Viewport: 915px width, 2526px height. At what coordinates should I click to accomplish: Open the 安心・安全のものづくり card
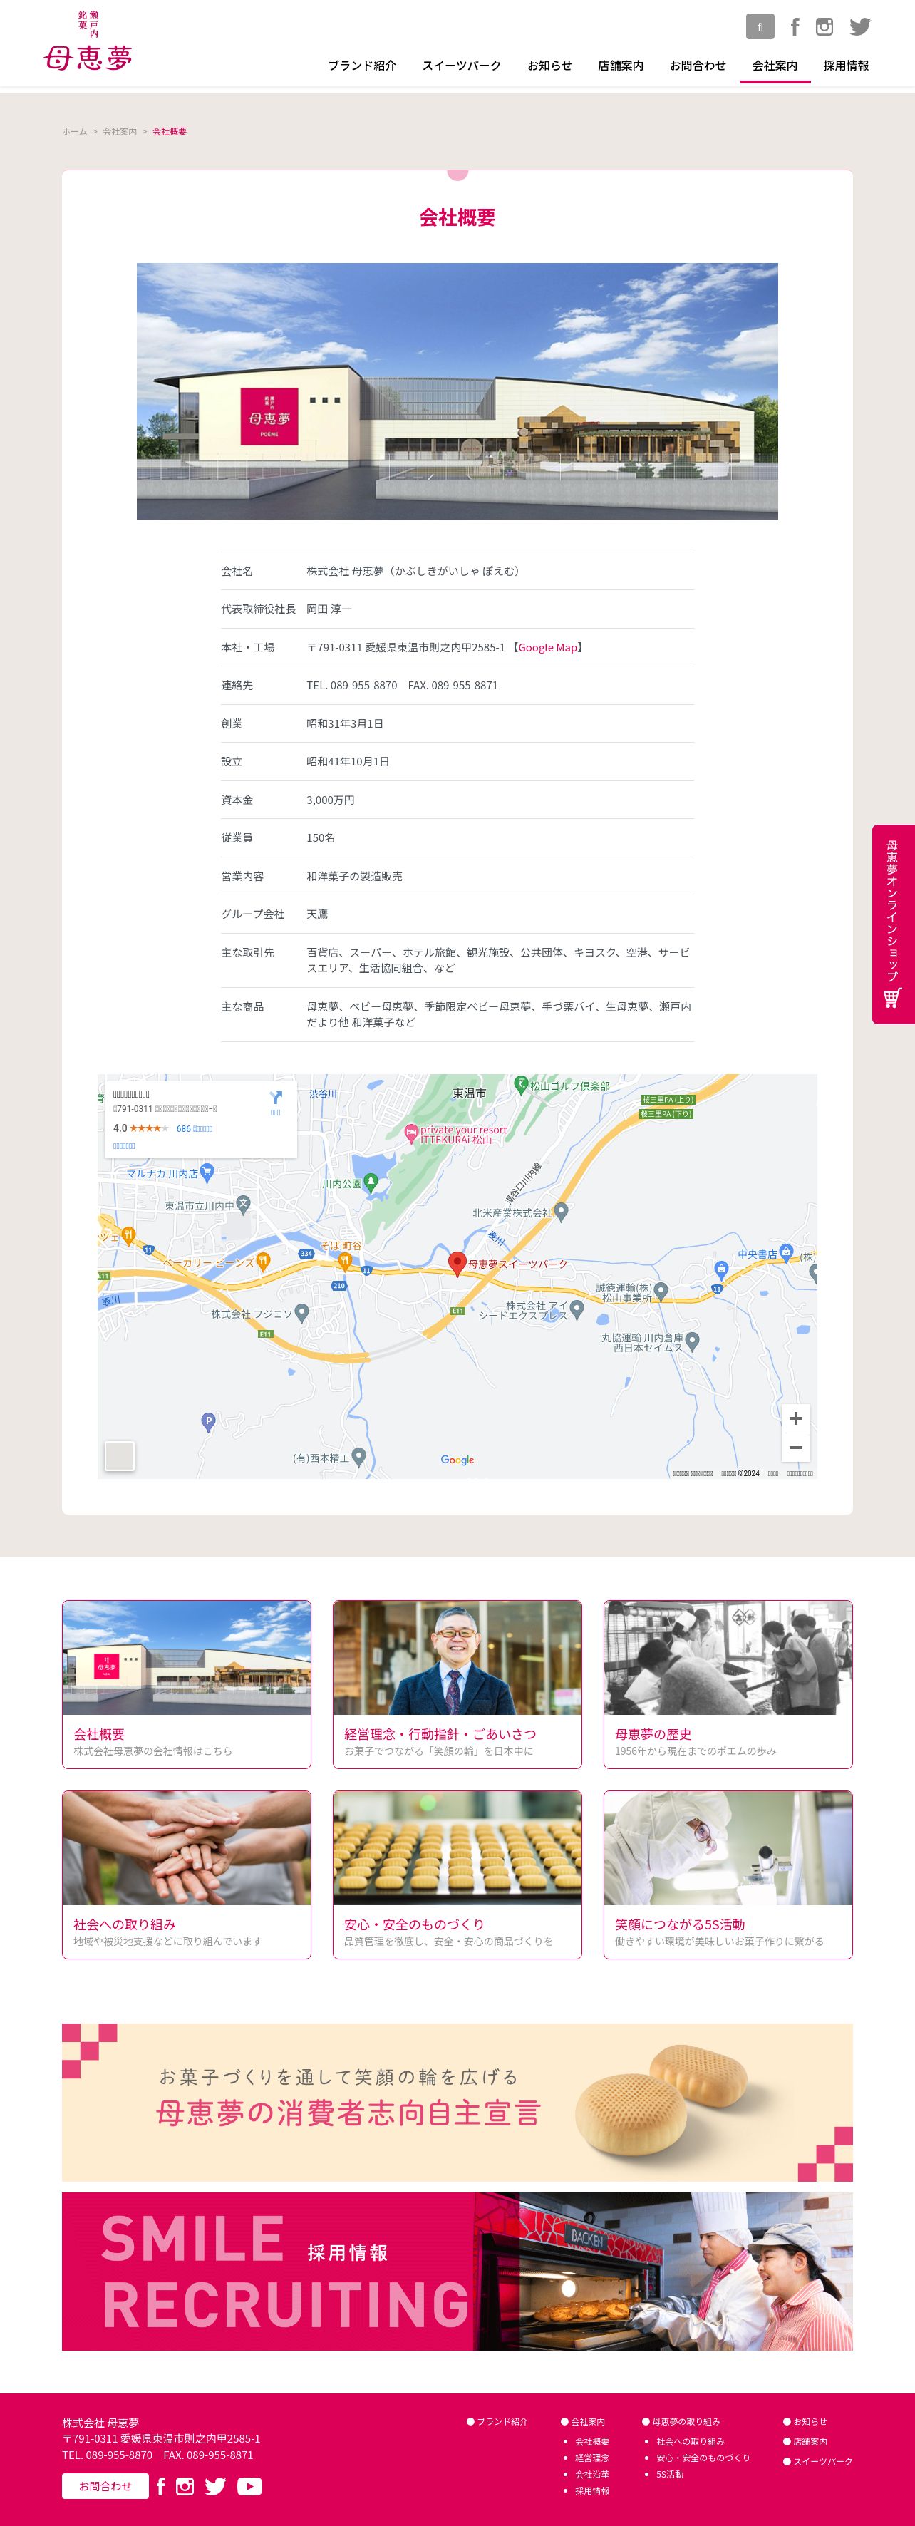(x=457, y=1874)
